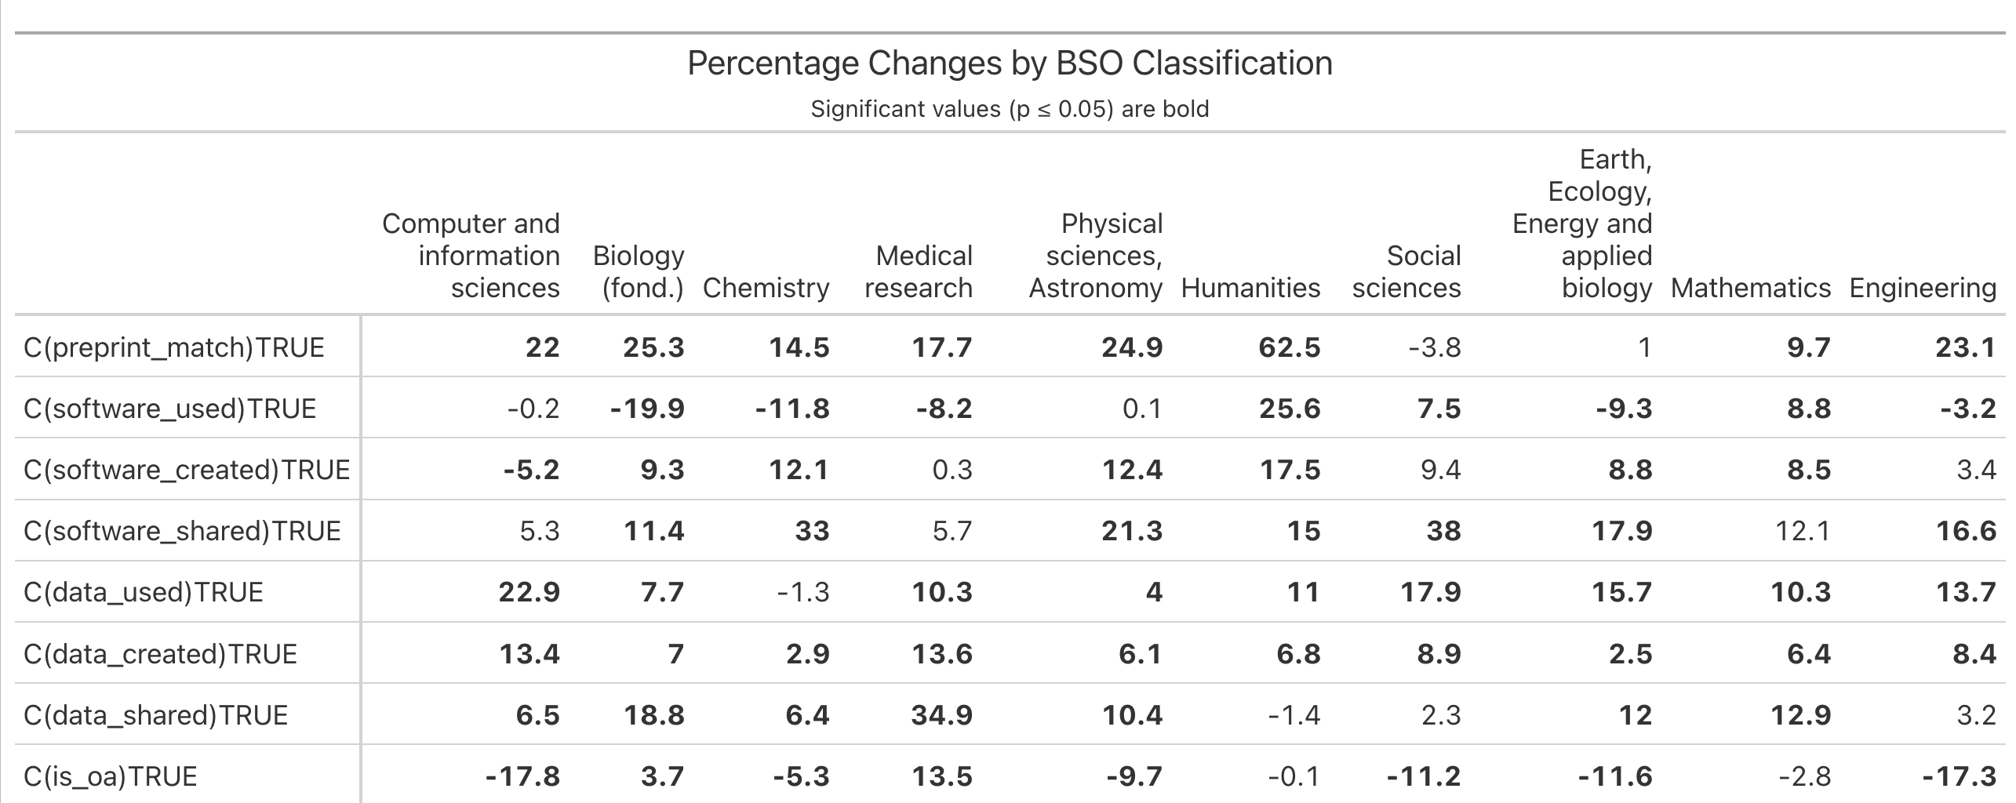Click the C(preprint_match)TRUE row label
Image resolution: width=2016 pixels, height=803 pixels.
click(x=174, y=347)
